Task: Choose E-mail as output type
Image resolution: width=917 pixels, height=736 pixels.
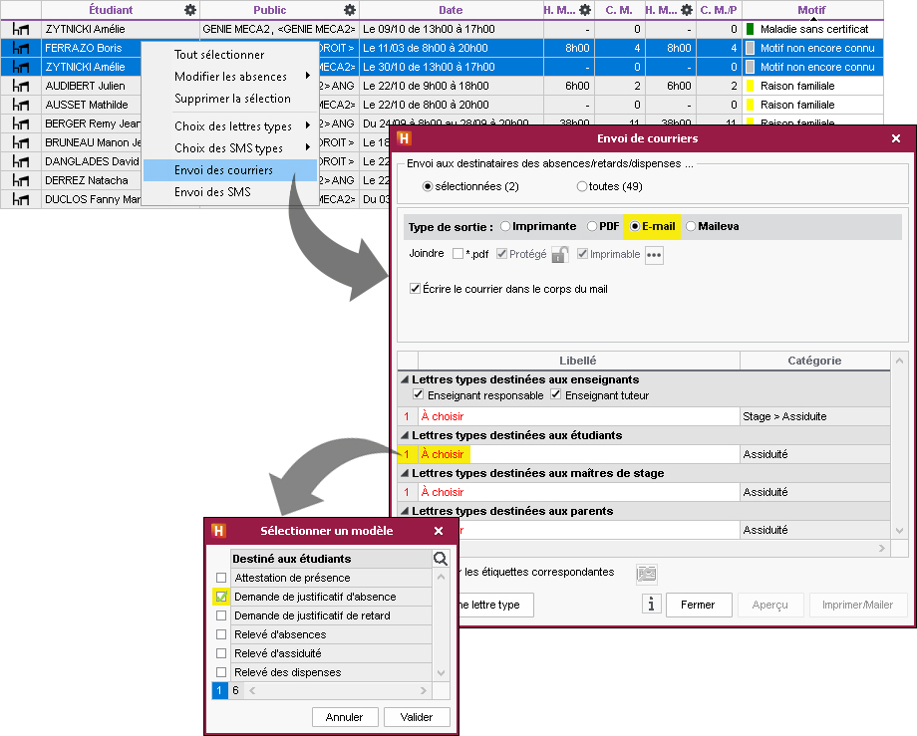Action: click(635, 226)
